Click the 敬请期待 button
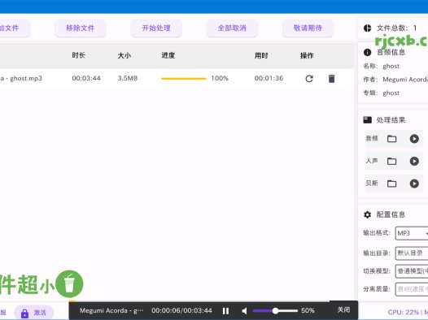 point(308,28)
